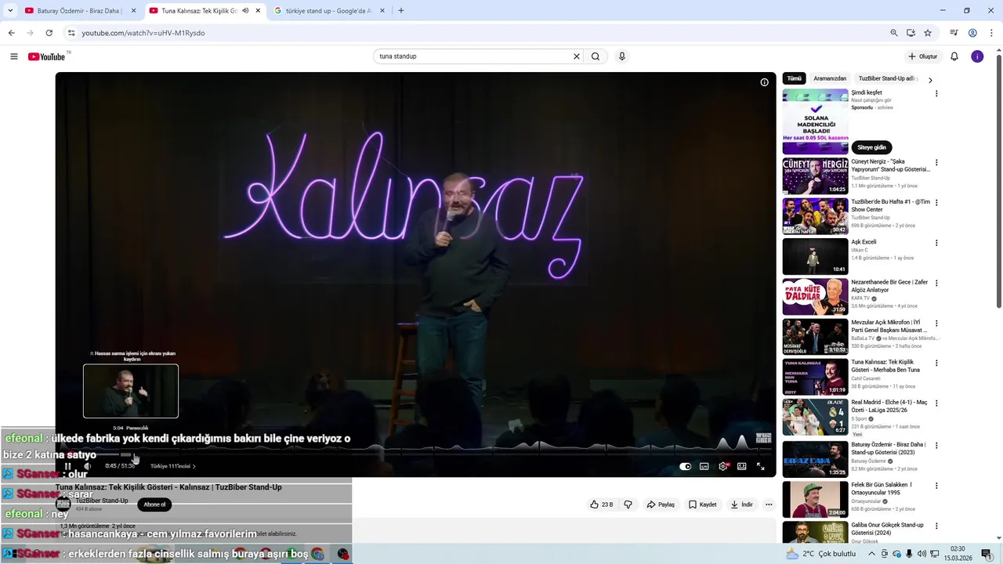Open the weather widget Çok bulutlu
Image resolution: width=1003 pixels, height=564 pixels.
pyautogui.click(x=820, y=554)
